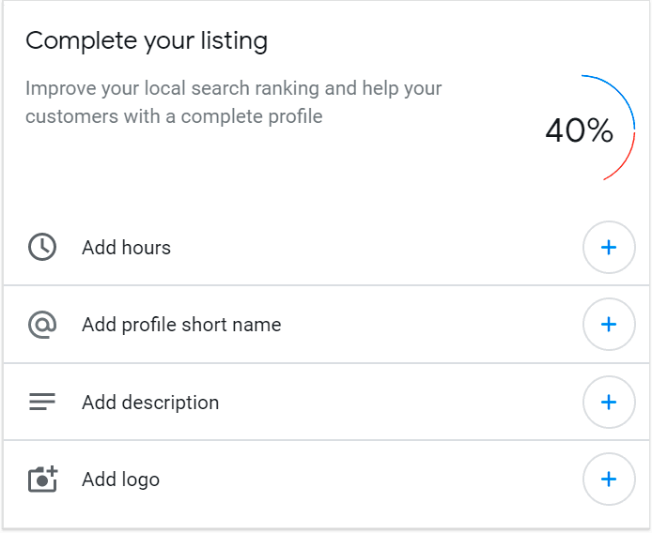Click the empty space in Add description row
Screen dimensions: 652x533
pyautogui.click(x=399, y=402)
